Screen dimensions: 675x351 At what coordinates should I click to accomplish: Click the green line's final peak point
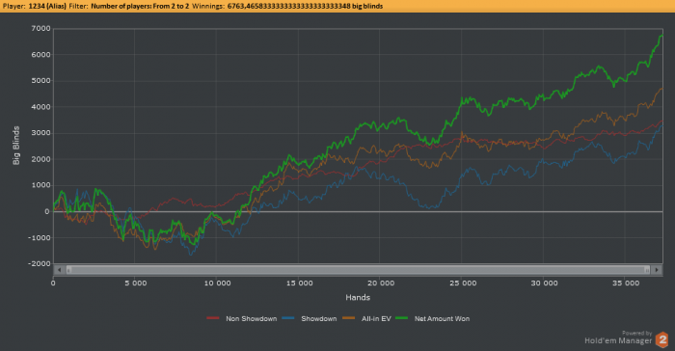click(661, 36)
